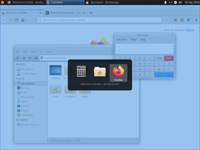Switch to the Welcome to Firefox tab
Viewport: 200px width, 150px height.
point(22,13)
